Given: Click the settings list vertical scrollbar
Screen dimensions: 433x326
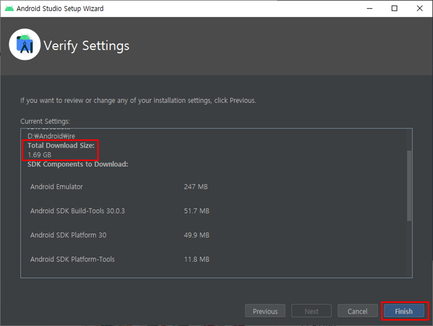Looking at the screenshot, I should (409, 186).
